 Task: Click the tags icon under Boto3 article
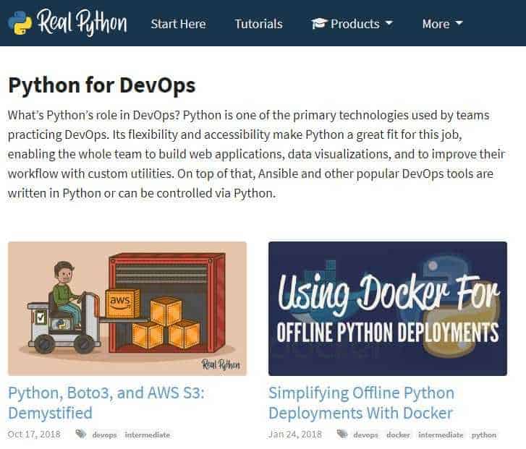(81, 434)
